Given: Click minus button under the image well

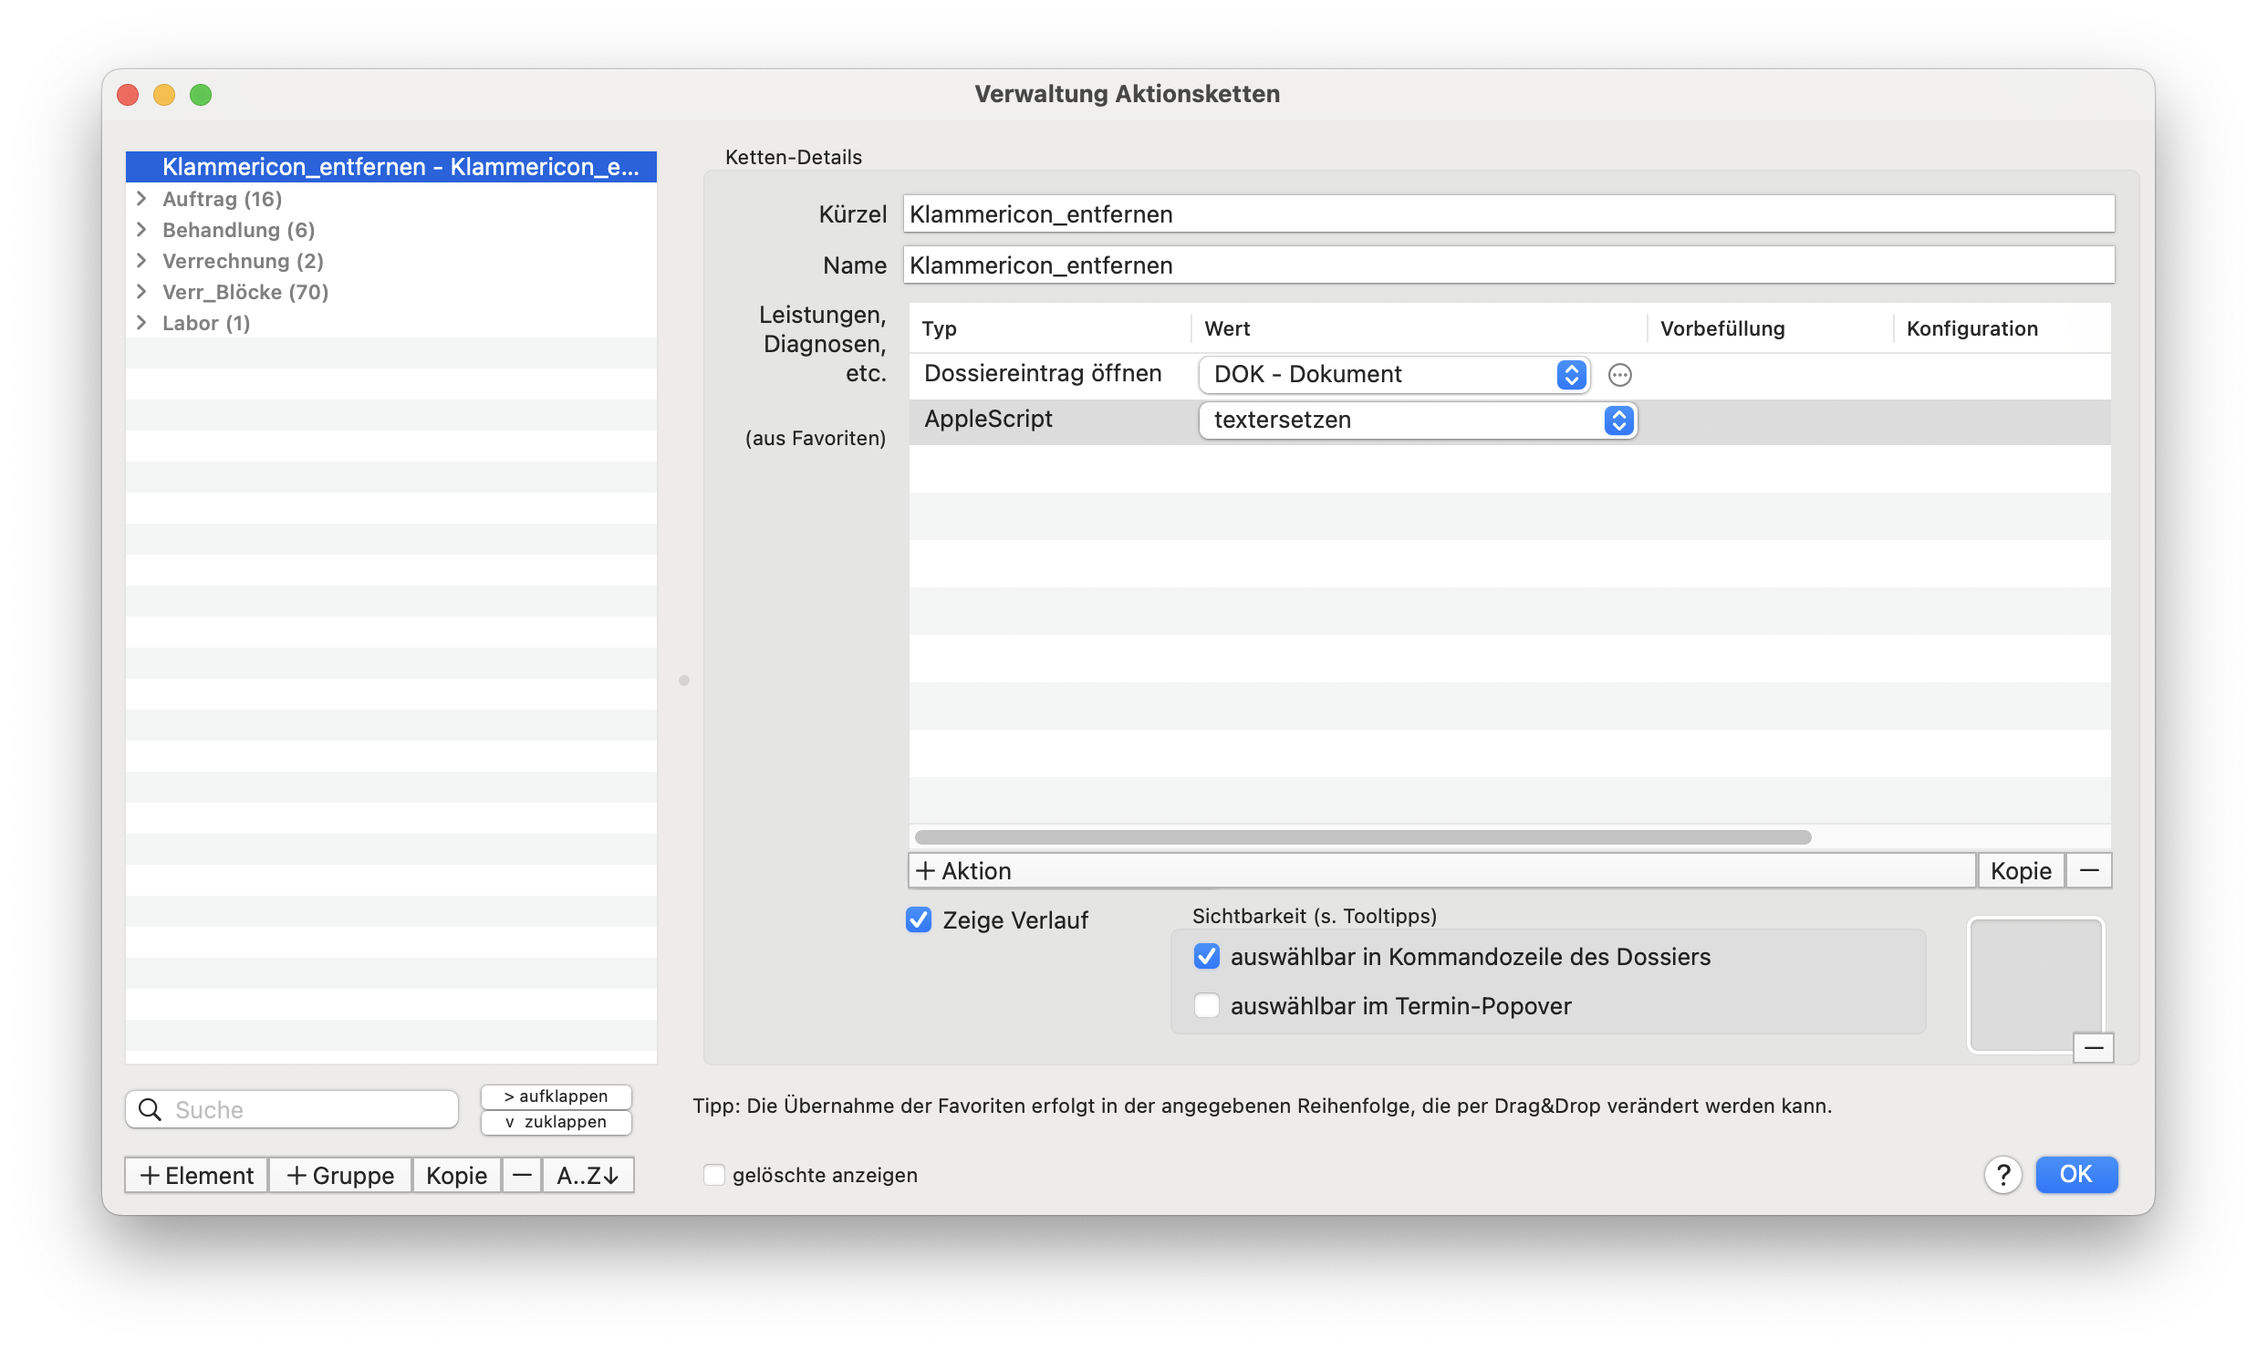Looking at the screenshot, I should point(2094,1048).
